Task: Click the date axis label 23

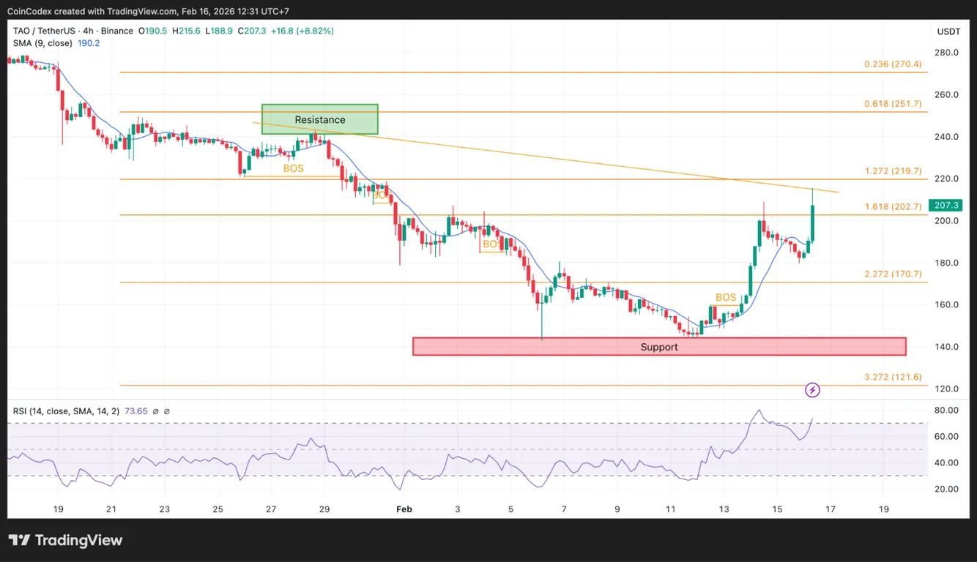Action: coord(164,509)
